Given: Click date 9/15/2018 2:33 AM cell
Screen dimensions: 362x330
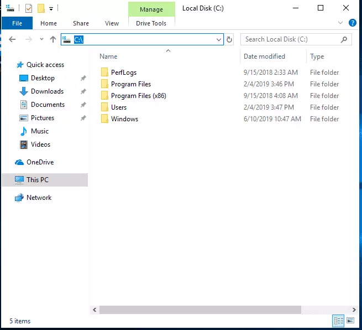Looking at the screenshot, I should [x=271, y=73].
